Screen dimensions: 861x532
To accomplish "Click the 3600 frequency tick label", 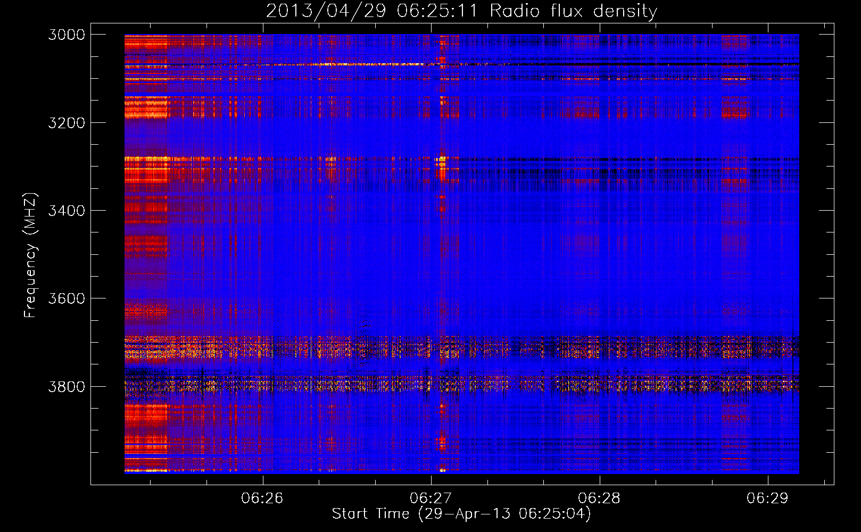I will [x=67, y=298].
